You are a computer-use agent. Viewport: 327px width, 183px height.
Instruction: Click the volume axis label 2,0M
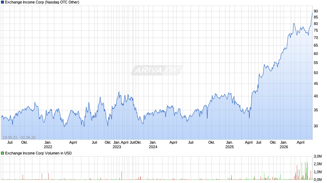tap(318, 164)
